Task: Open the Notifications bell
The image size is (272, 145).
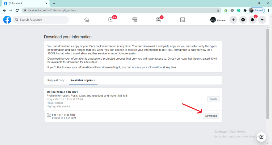Action: [252, 20]
